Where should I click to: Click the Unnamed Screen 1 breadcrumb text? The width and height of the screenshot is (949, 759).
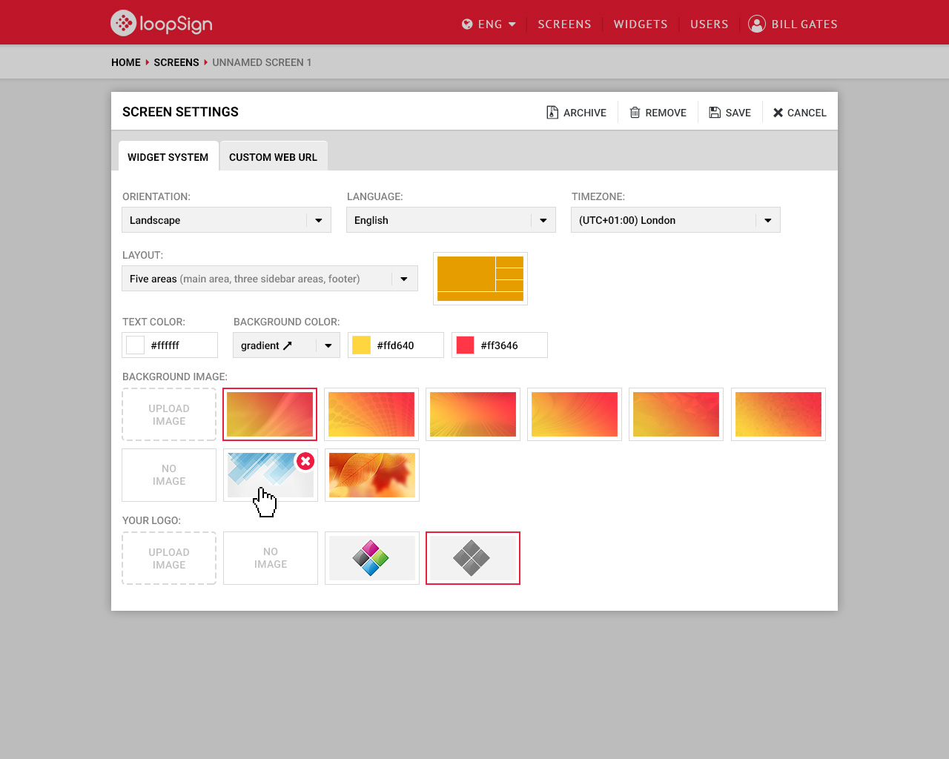click(262, 62)
